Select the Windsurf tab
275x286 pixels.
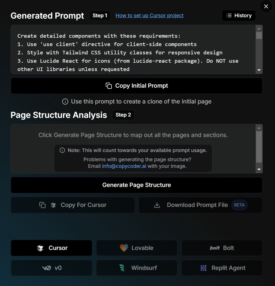(x=137, y=268)
